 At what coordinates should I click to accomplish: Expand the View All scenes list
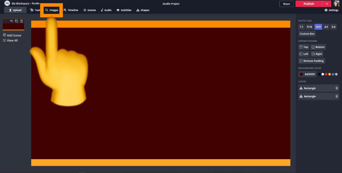point(10,40)
